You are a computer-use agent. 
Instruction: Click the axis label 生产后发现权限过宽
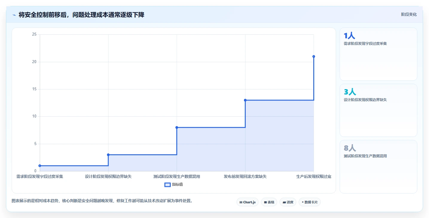pos(314,176)
